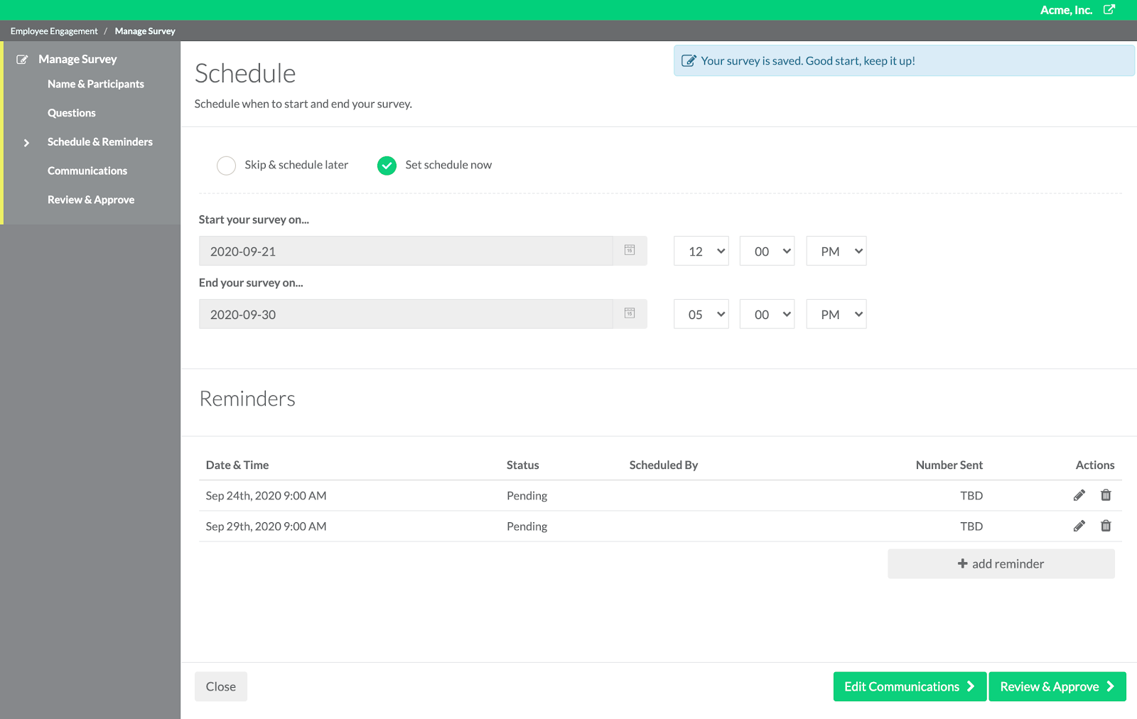Screen dimensions: 1137x719
Task: Delete the Sep 29th reminder with trash icon
Action: (x=1106, y=526)
